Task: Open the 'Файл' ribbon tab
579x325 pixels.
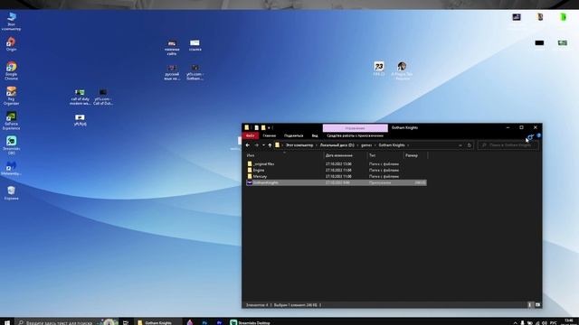Action: (251, 135)
